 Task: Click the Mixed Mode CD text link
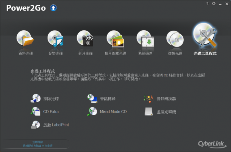pos(113,112)
